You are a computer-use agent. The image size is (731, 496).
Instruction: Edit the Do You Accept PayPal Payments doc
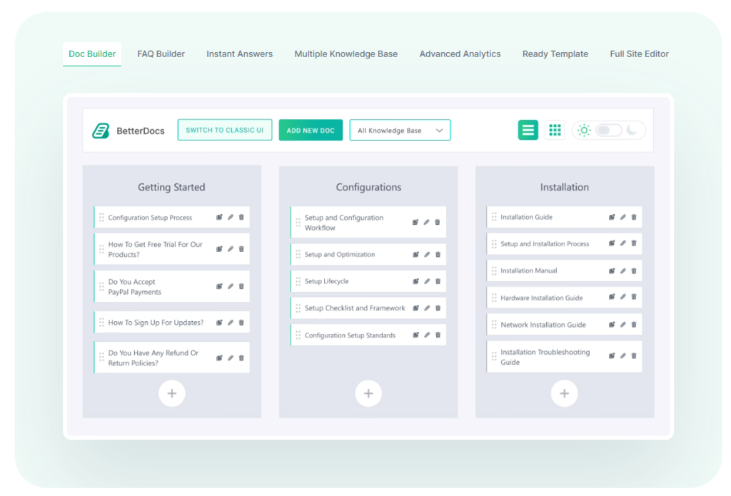tap(229, 286)
